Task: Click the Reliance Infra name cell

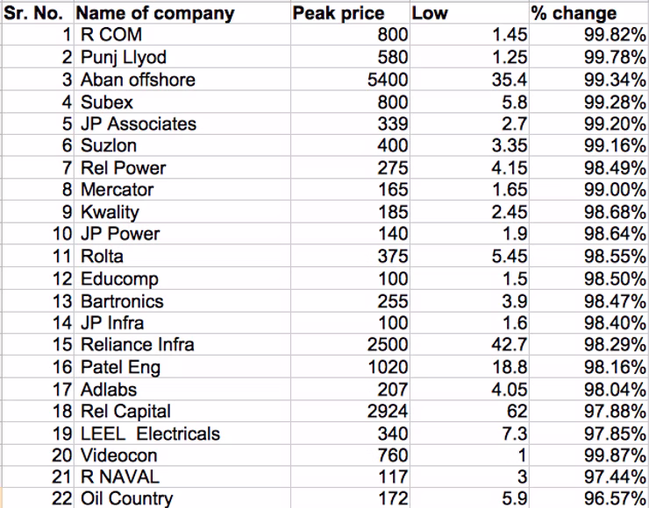Action: click(182, 345)
